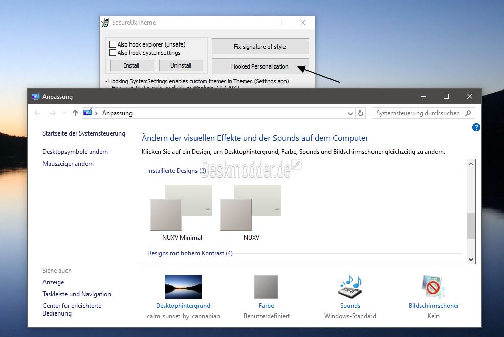Open Taskleiste und Navigation link
Image resolution: width=504 pixels, height=337 pixels.
click(x=77, y=294)
